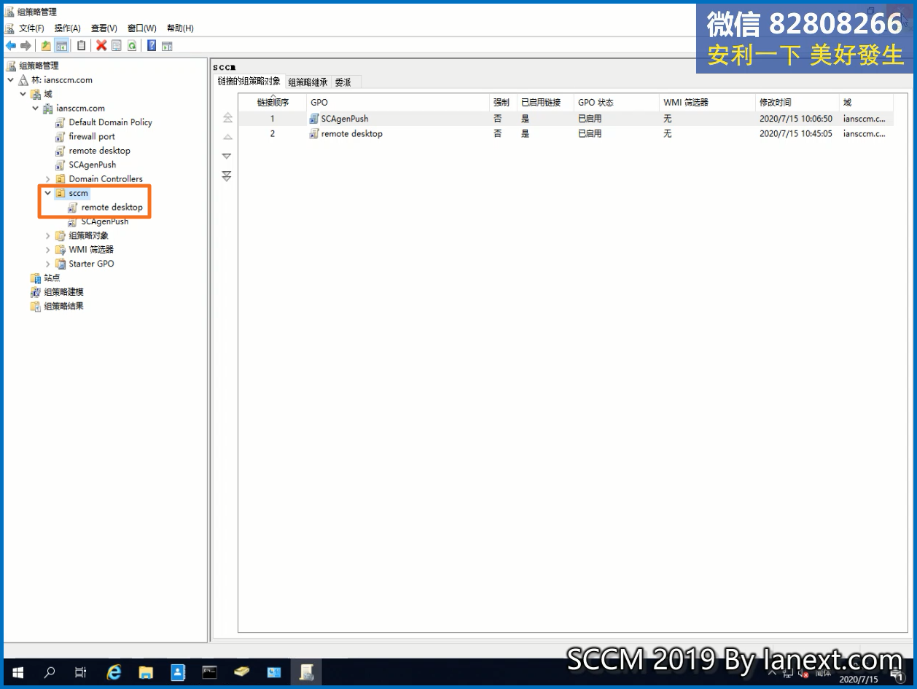
Task: Expand the WMI 筛选器 node
Action: [47, 250]
